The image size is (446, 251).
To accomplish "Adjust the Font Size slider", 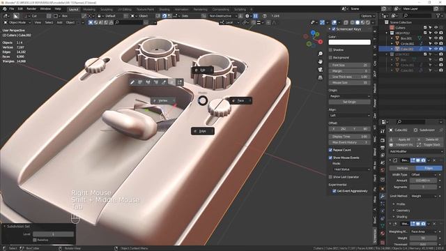I will [x=350, y=65].
